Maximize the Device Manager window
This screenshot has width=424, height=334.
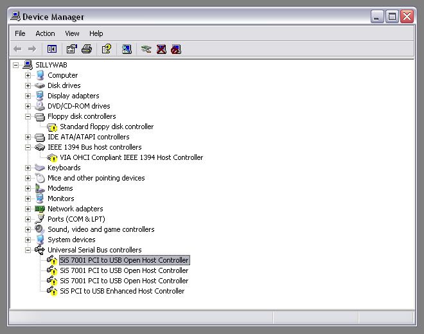(392, 17)
